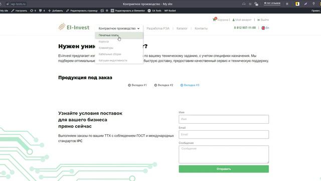Open the Каталог menu item
The image size is (321, 181).
pos(182,28)
